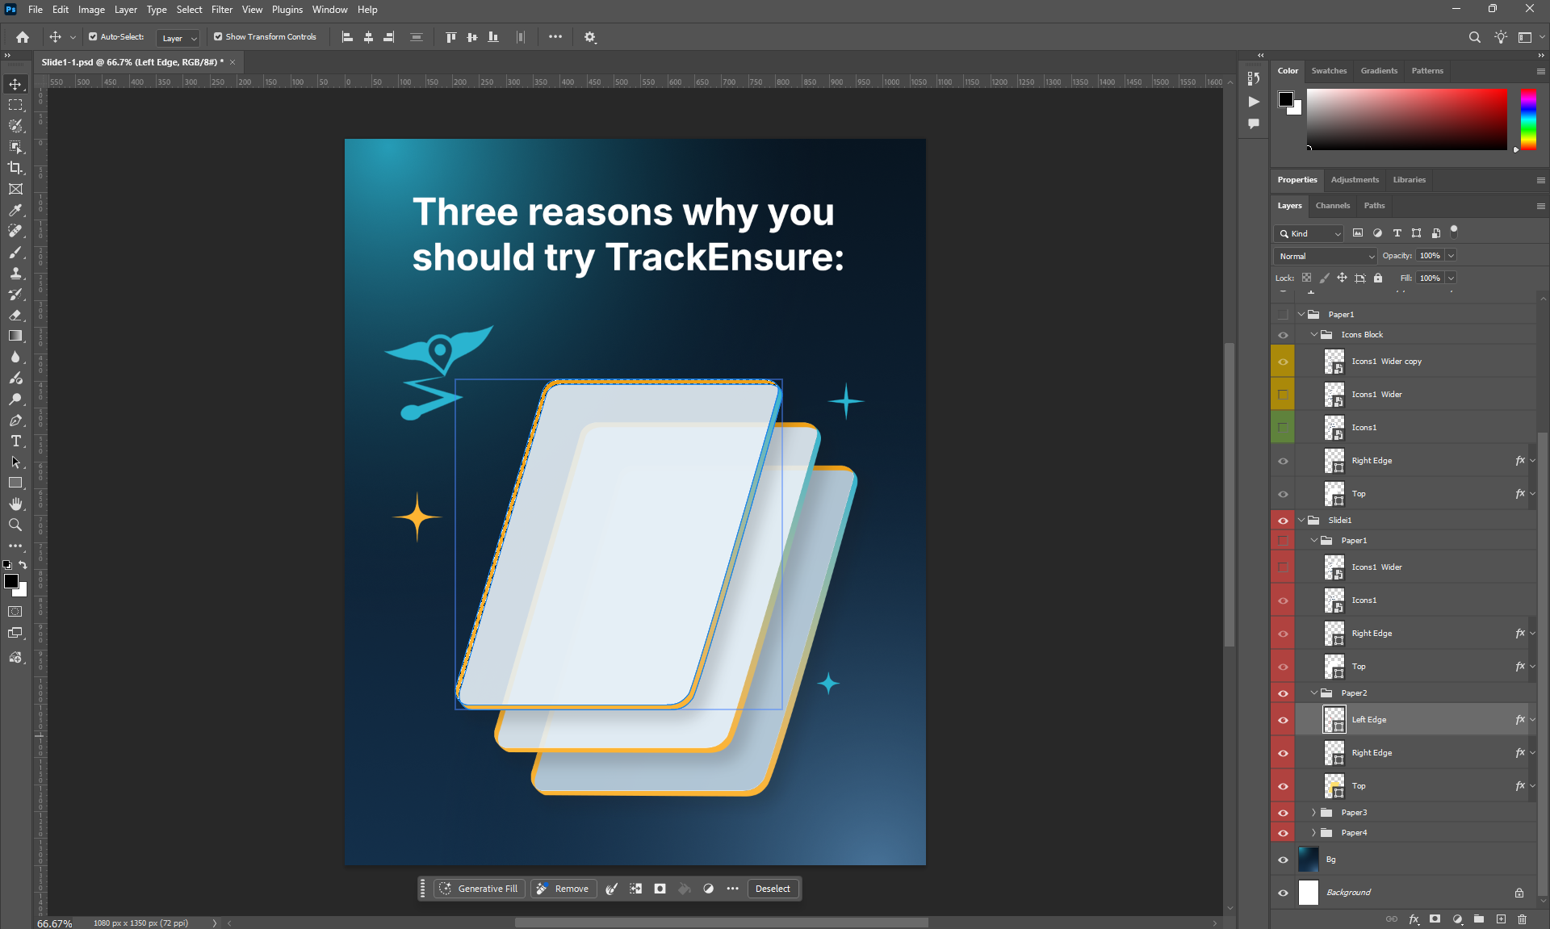Hide the Background layer
This screenshot has height=929, width=1550.
coord(1283,893)
